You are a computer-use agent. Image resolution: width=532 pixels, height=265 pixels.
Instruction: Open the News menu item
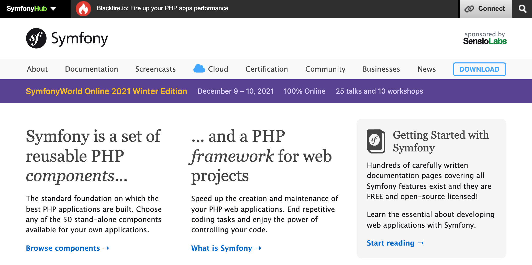point(427,69)
